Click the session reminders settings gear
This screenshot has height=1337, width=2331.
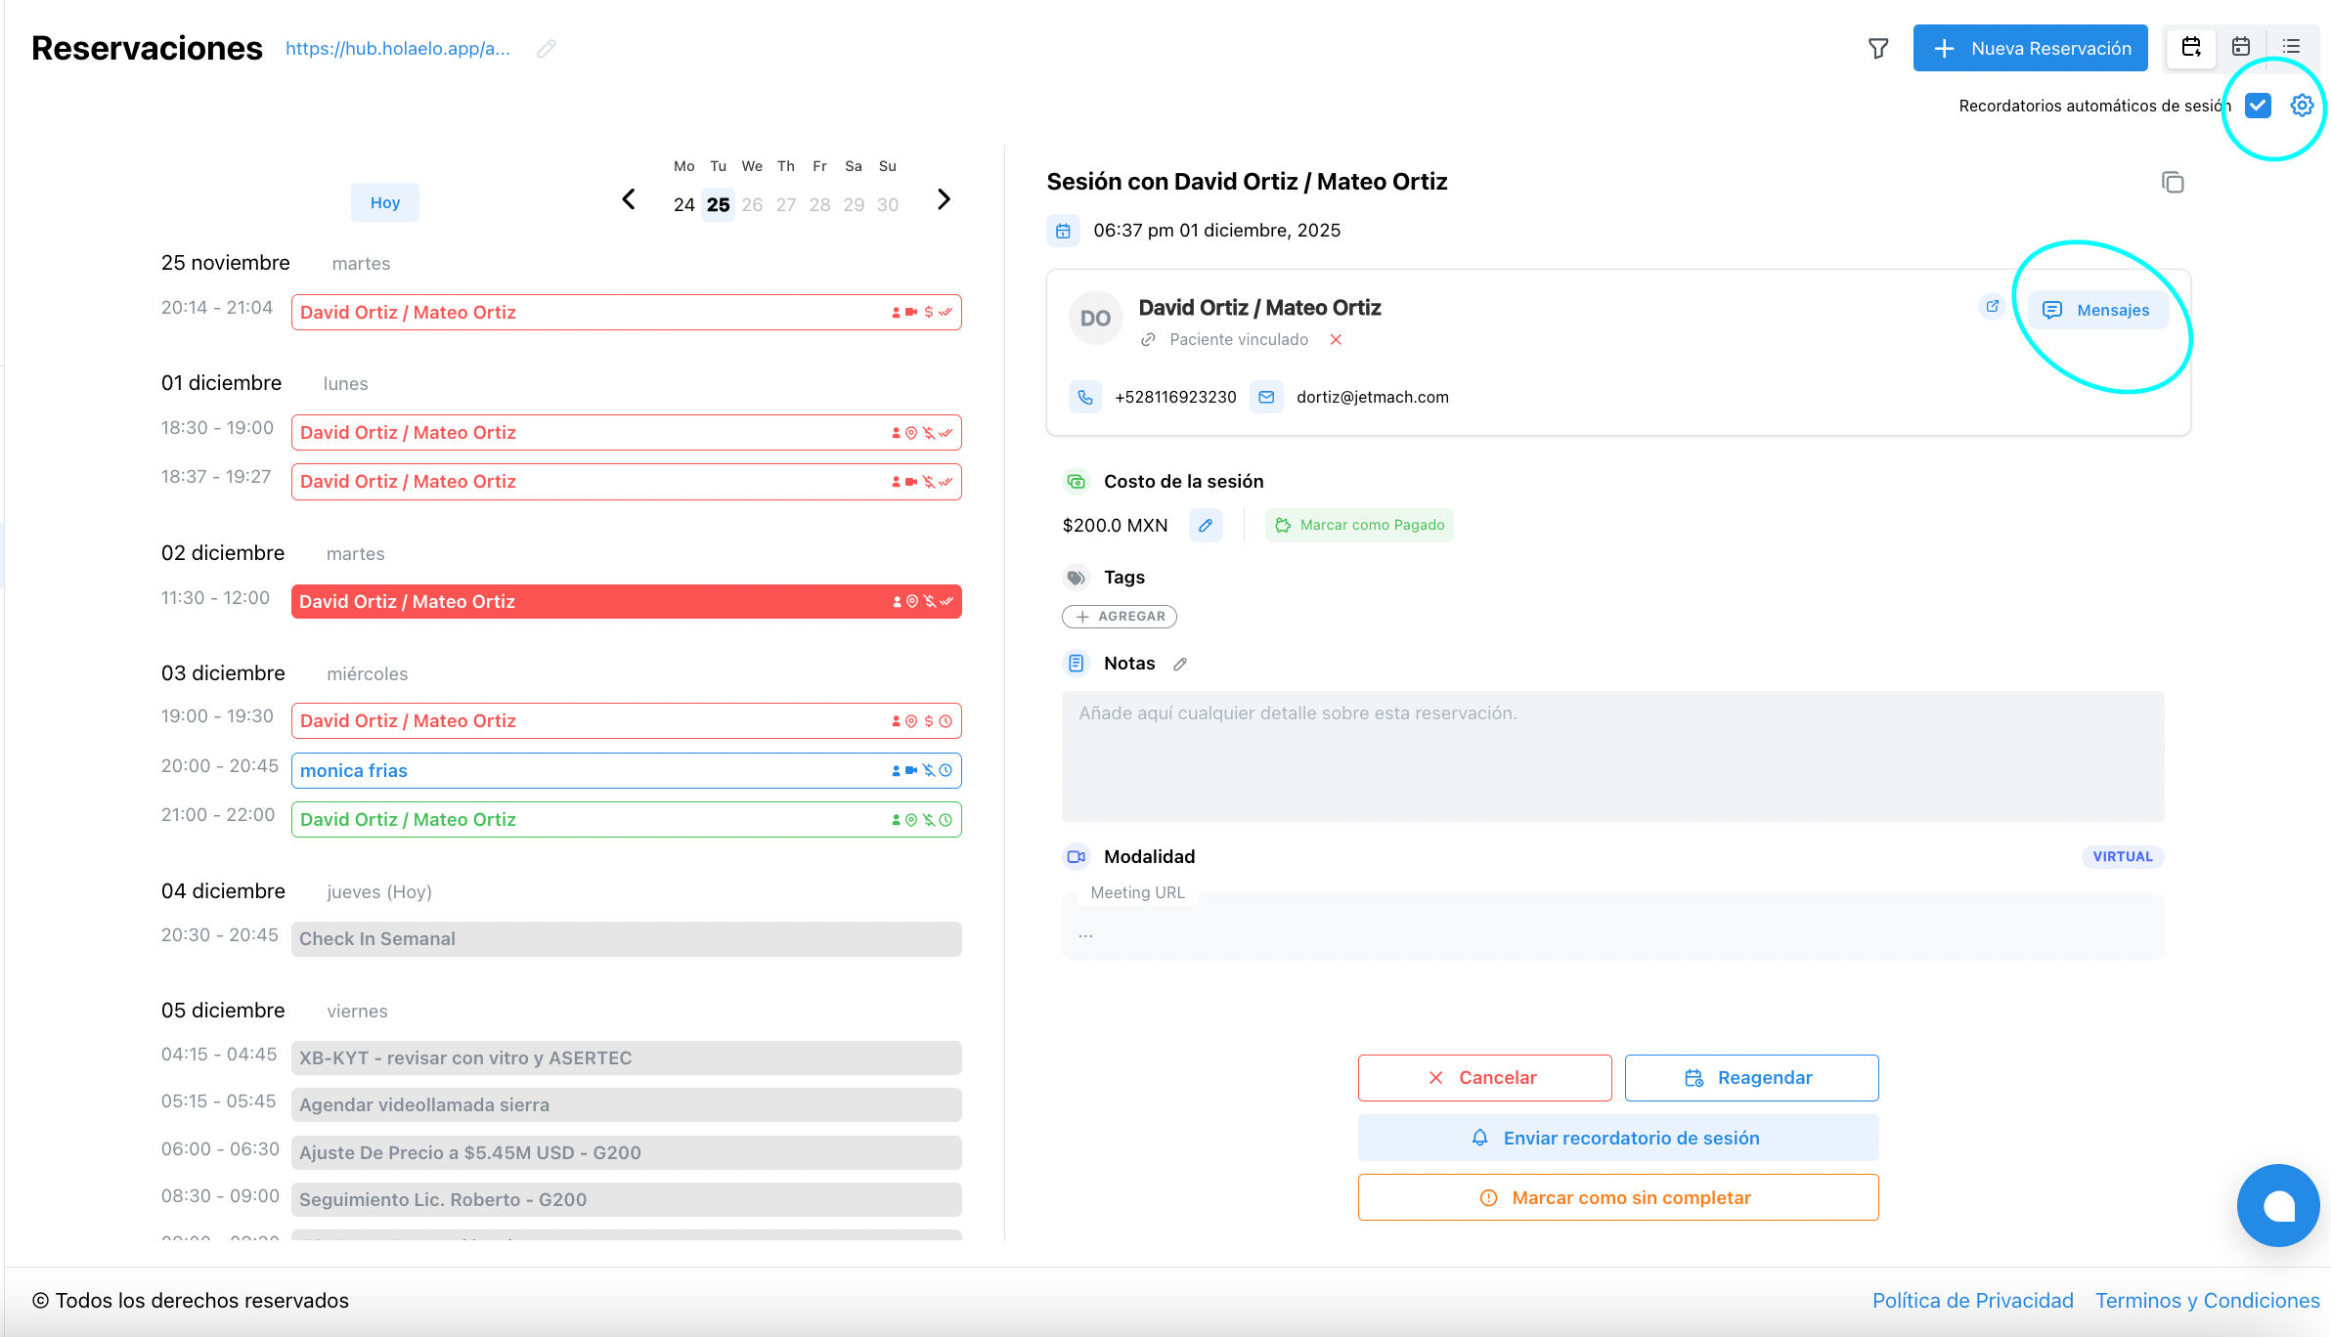point(2302,105)
